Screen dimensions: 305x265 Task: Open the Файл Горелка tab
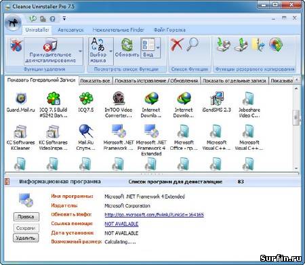(169, 30)
